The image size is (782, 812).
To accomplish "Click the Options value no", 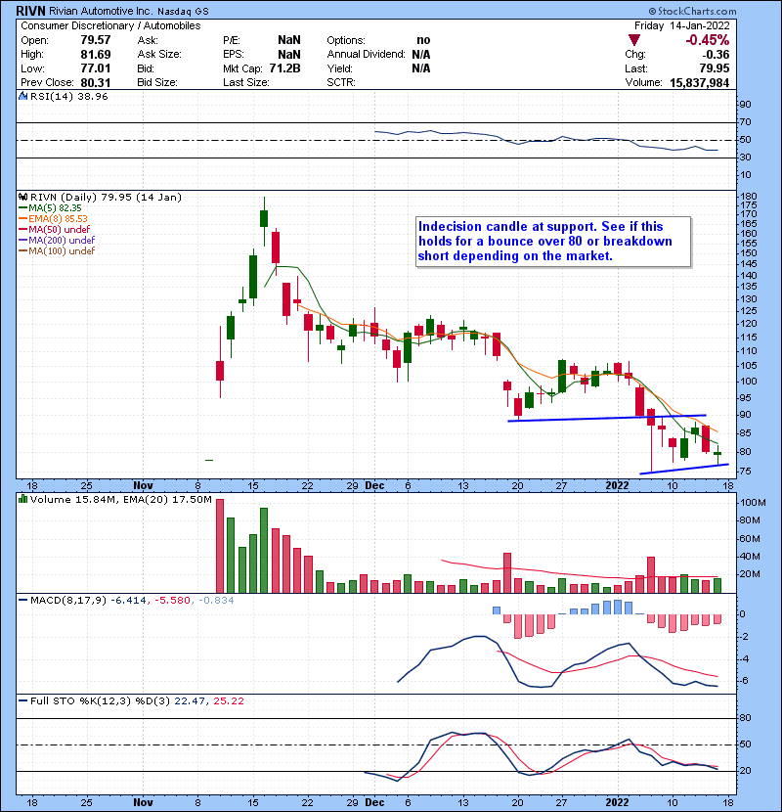I will 423,40.
